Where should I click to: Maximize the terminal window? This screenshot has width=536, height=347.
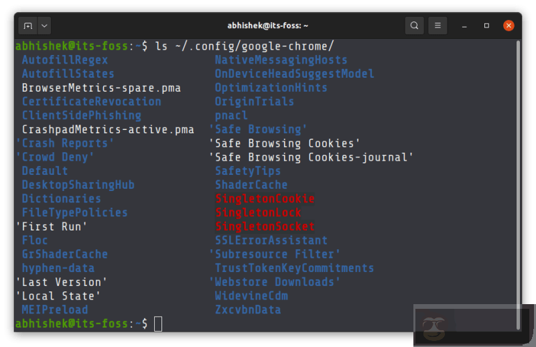tap(486, 25)
